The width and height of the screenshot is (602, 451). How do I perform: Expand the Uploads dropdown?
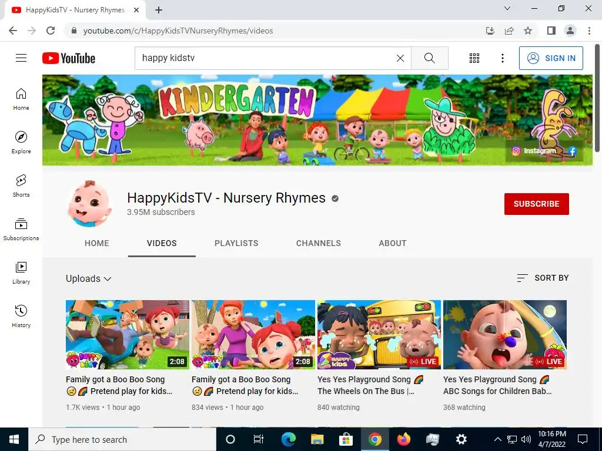(88, 278)
